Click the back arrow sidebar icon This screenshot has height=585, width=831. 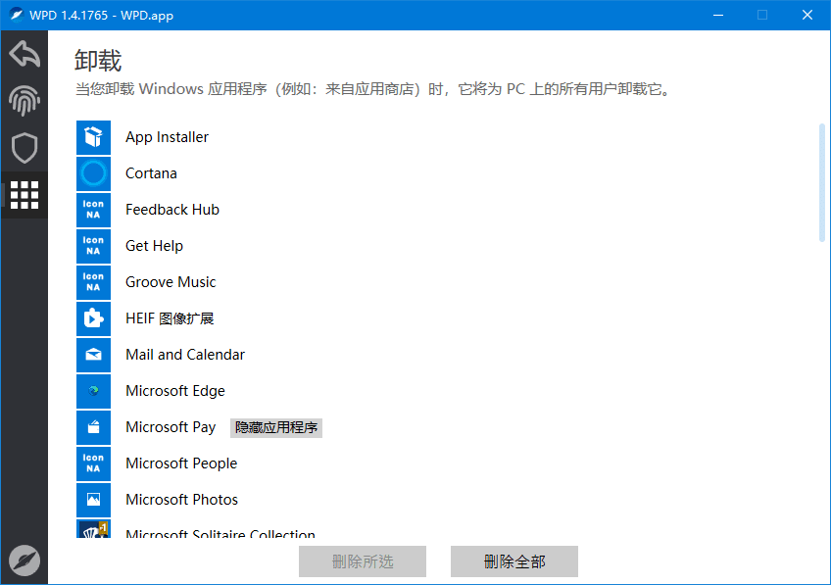24,53
